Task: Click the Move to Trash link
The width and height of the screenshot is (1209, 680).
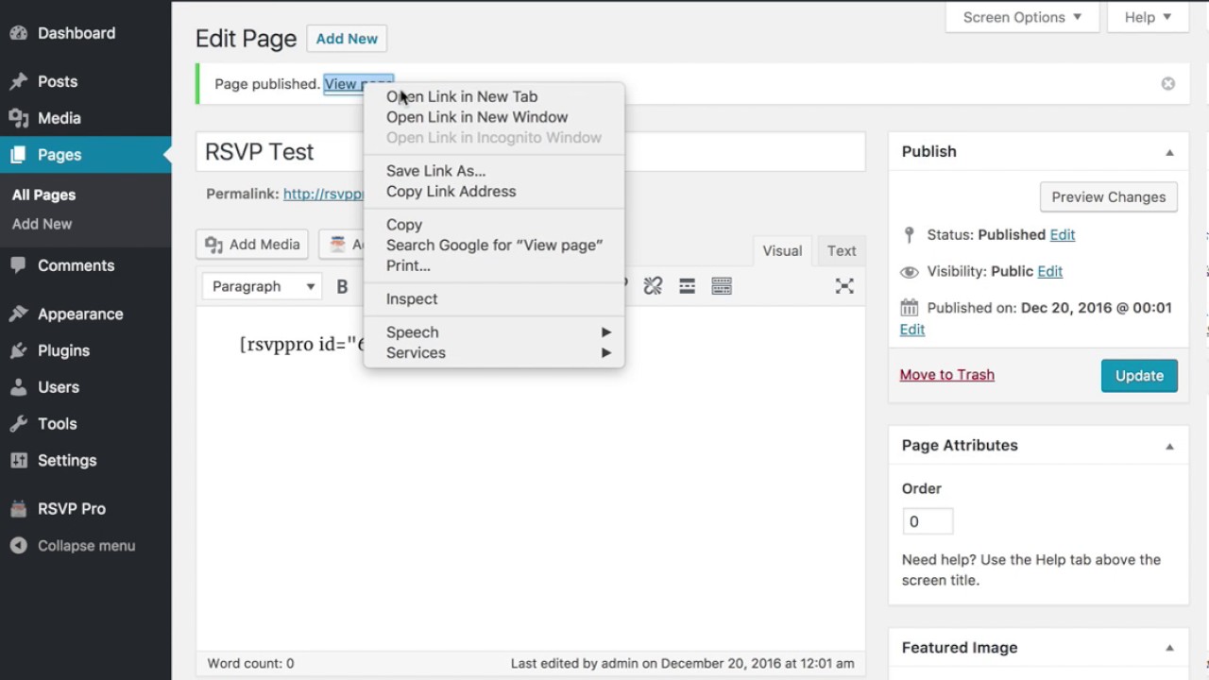Action: tap(946, 375)
